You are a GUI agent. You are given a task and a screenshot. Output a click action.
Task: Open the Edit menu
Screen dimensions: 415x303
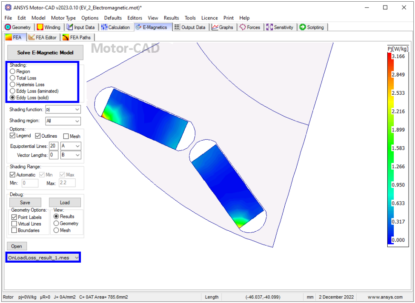(21, 18)
